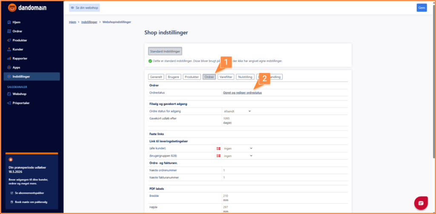Click the Næste ordrenummer field
Viewport: 436px width, 214px height.
pyautogui.click(x=284, y=170)
